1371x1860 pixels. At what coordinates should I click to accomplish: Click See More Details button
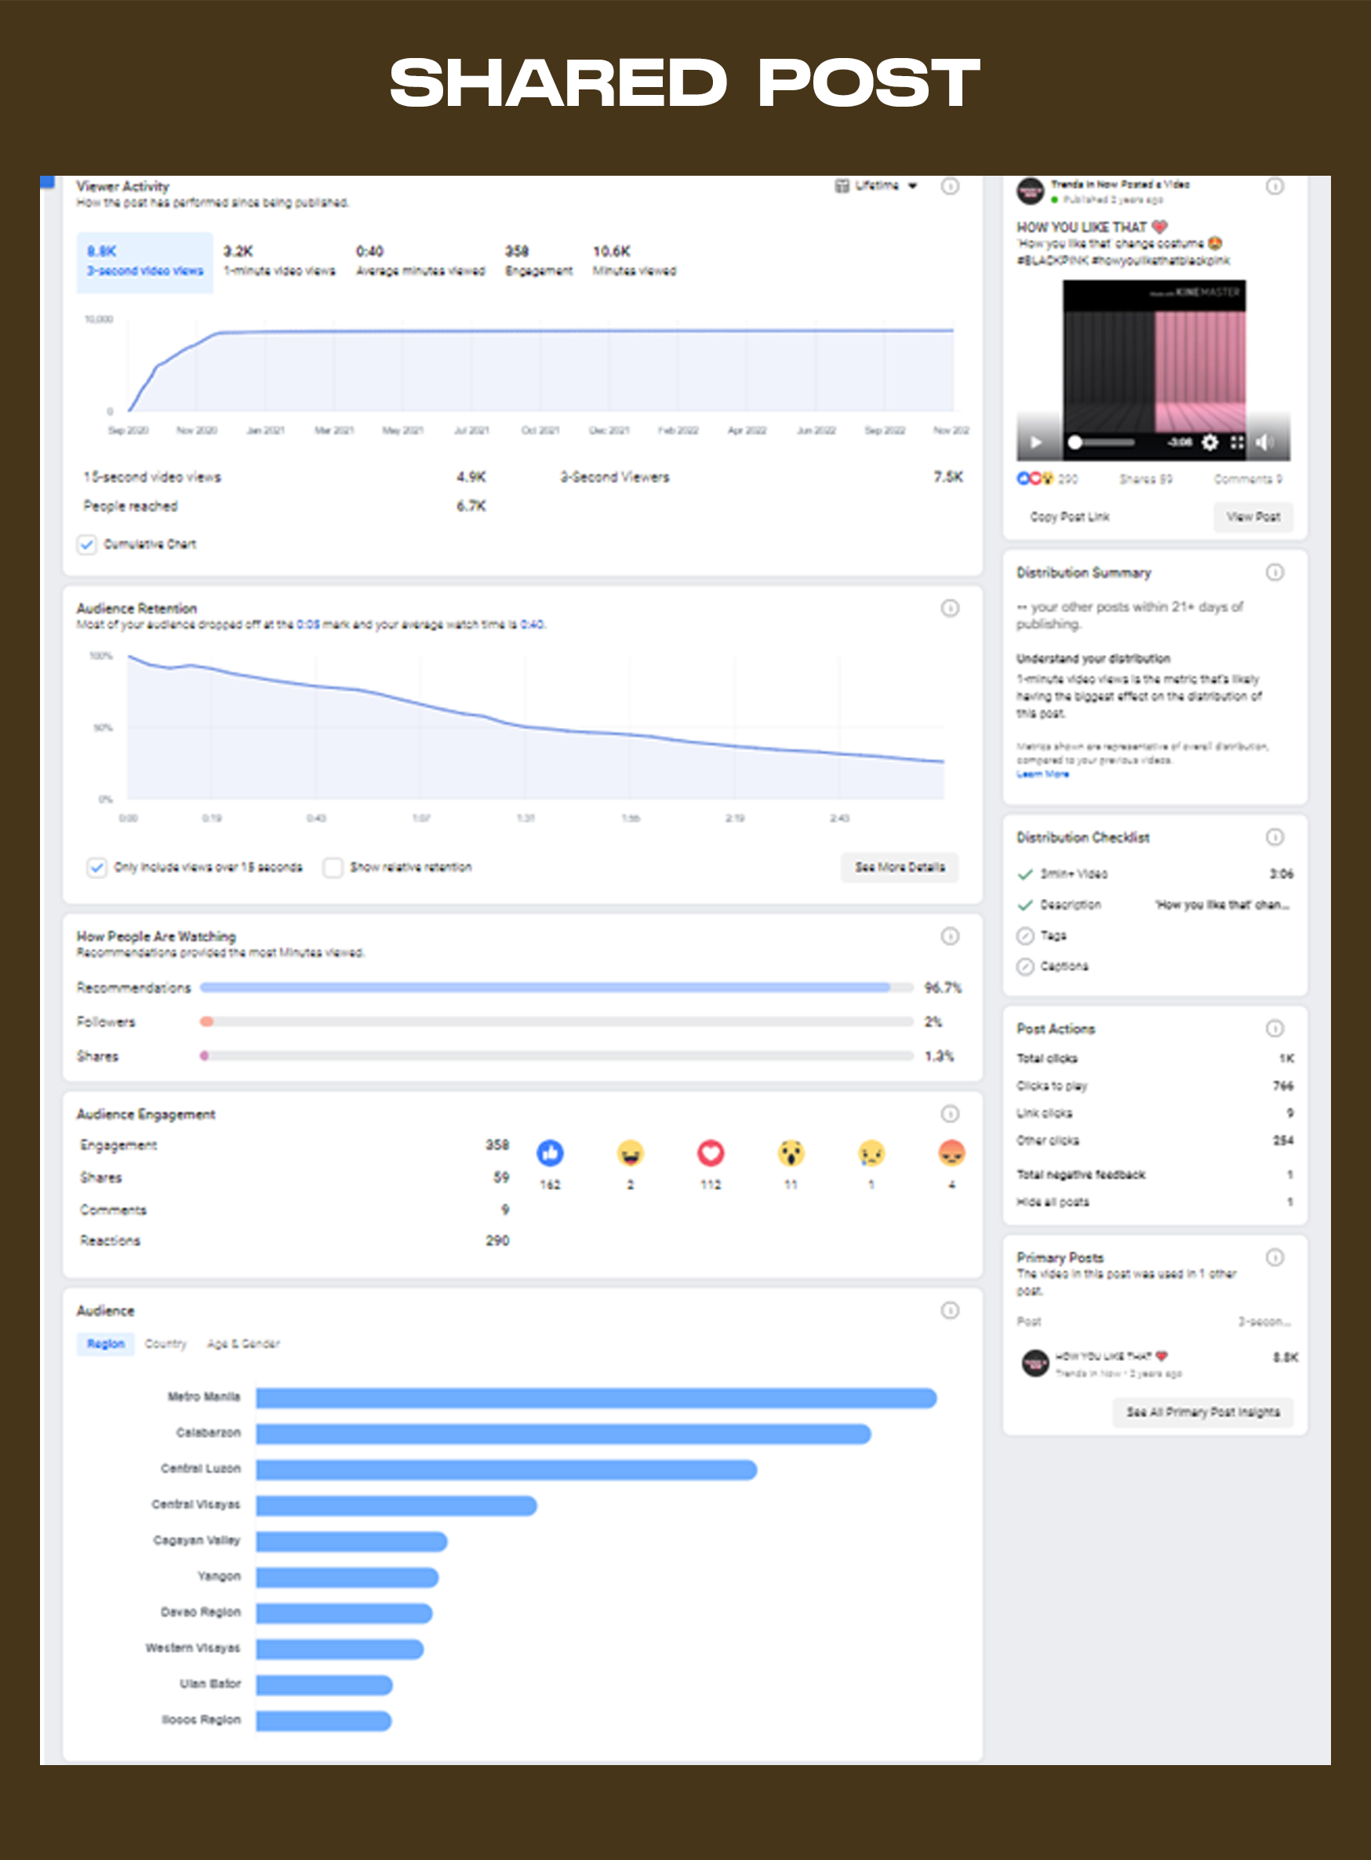(x=900, y=868)
